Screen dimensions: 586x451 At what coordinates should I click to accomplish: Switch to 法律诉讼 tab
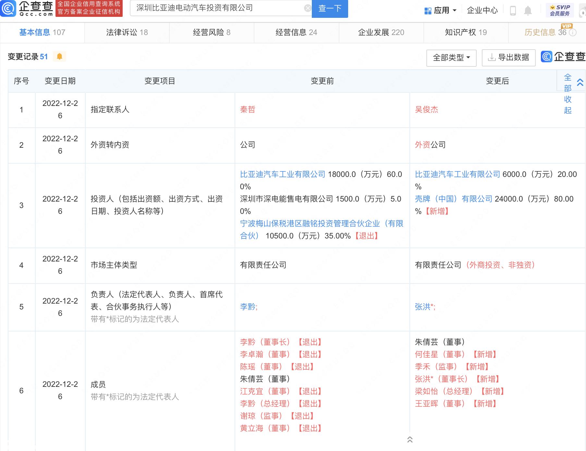(x=127, y=32)
